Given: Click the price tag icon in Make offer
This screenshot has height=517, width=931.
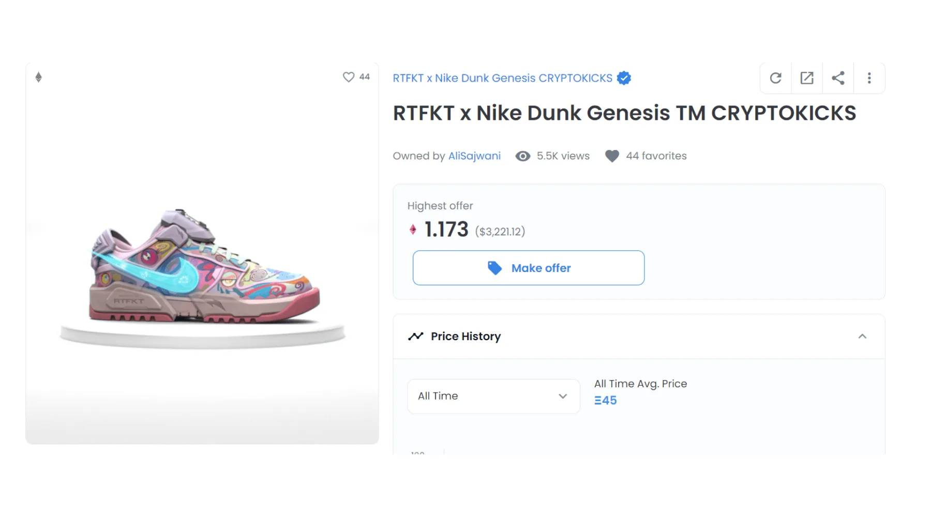Looking at the screenshot, I should 494,268.
